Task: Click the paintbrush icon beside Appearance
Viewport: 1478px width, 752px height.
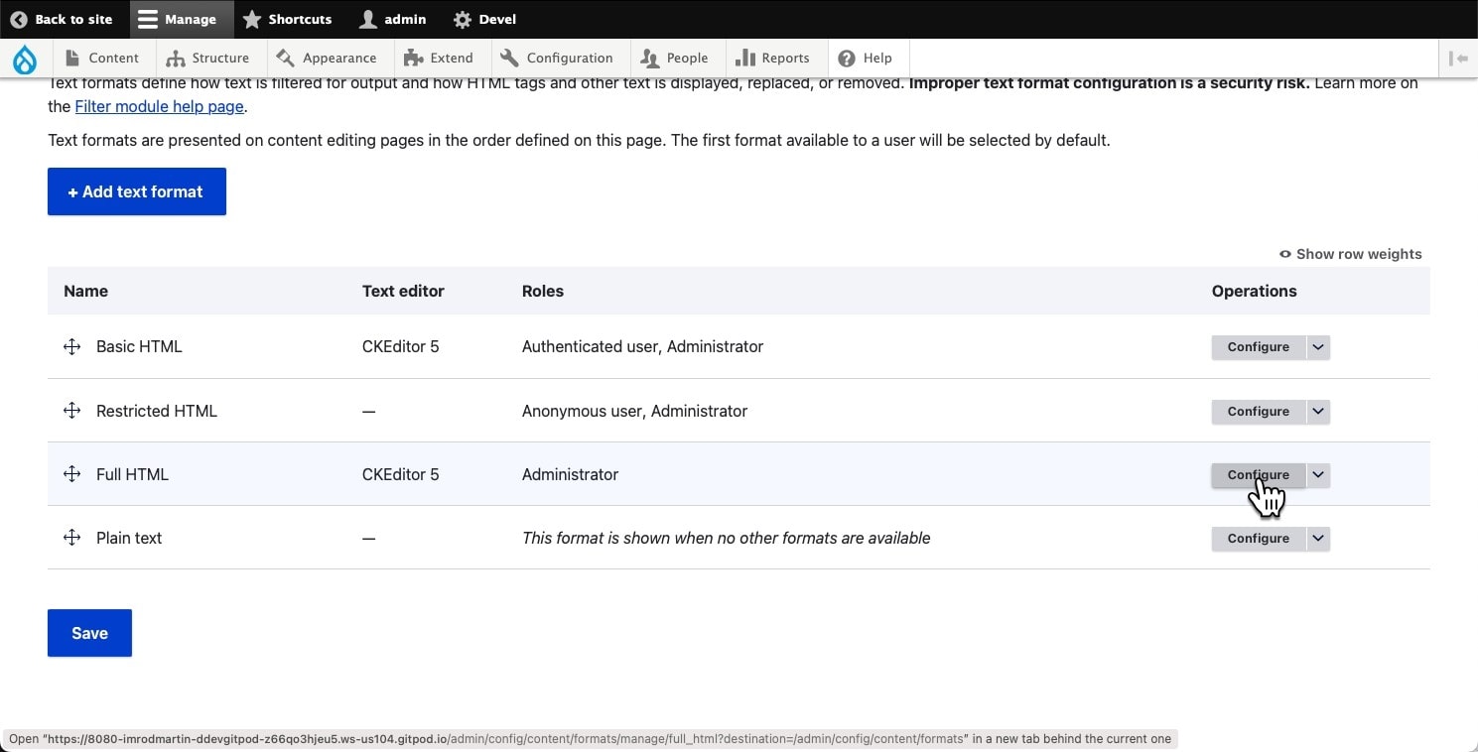Action: tap(286, 58)
